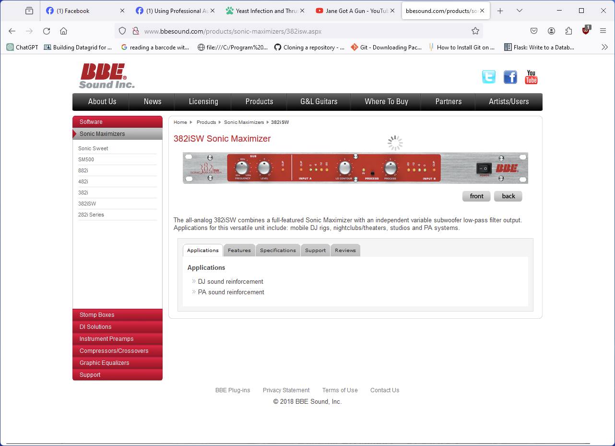Open Firefox View icon in tab bar
615x446 pixels.
click(29, 11)
